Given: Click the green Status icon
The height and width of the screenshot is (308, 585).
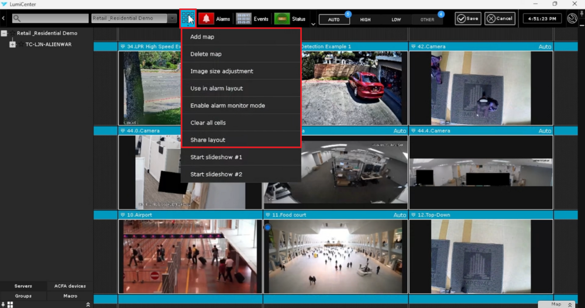Looking at the screenshot, I should [x=281, y=19].
